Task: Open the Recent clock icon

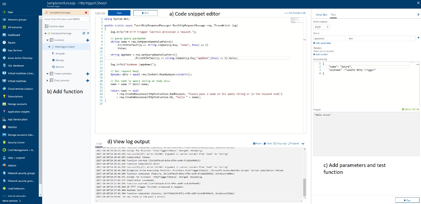Action: pos(4,43)
